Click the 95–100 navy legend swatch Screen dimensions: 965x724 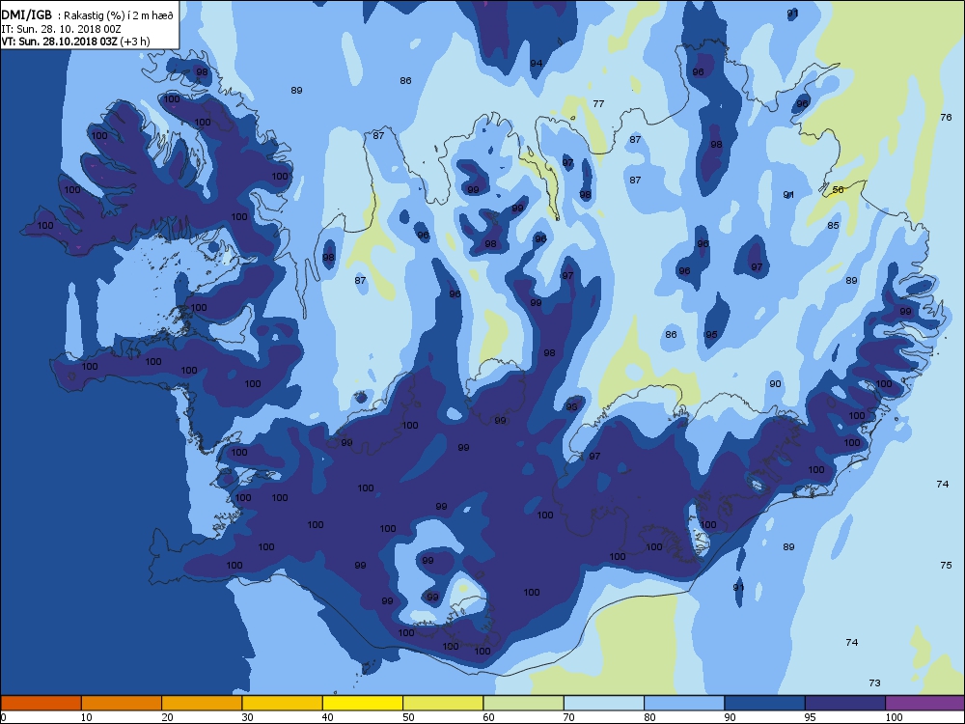[x=845, y=703]
